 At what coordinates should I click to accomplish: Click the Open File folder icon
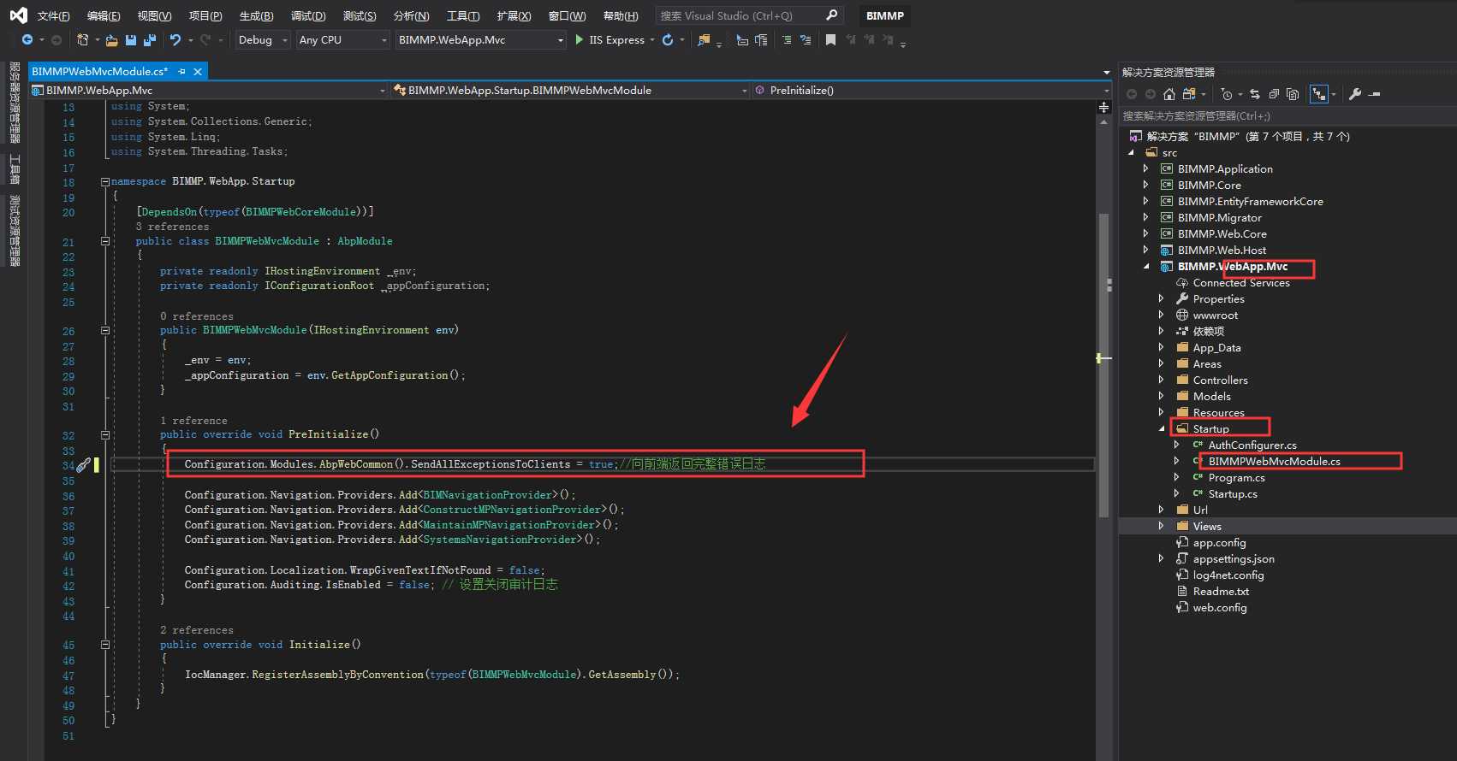tap(111, 39)
